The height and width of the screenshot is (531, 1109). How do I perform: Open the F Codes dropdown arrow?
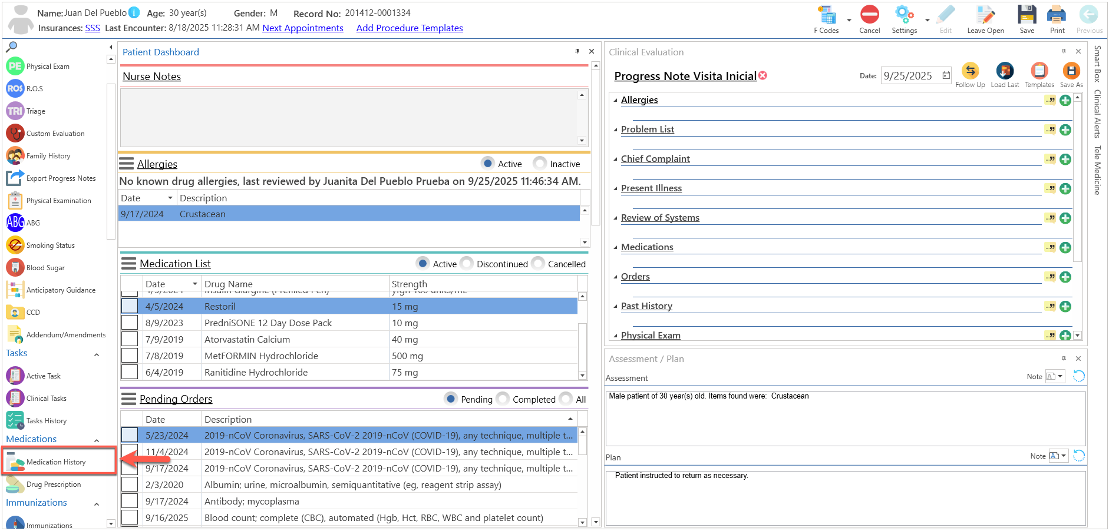click(x=849, y=20)
